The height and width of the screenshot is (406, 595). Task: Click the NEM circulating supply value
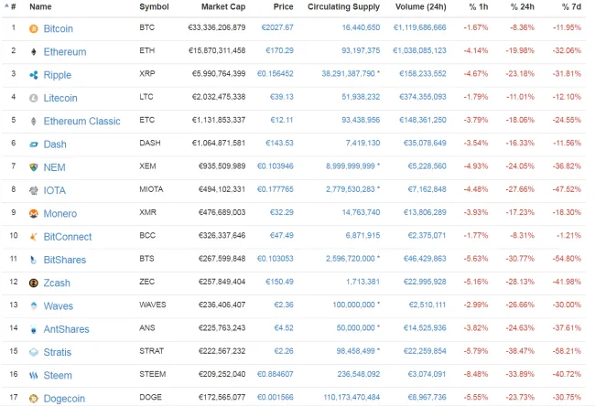(x=345, y=167)
